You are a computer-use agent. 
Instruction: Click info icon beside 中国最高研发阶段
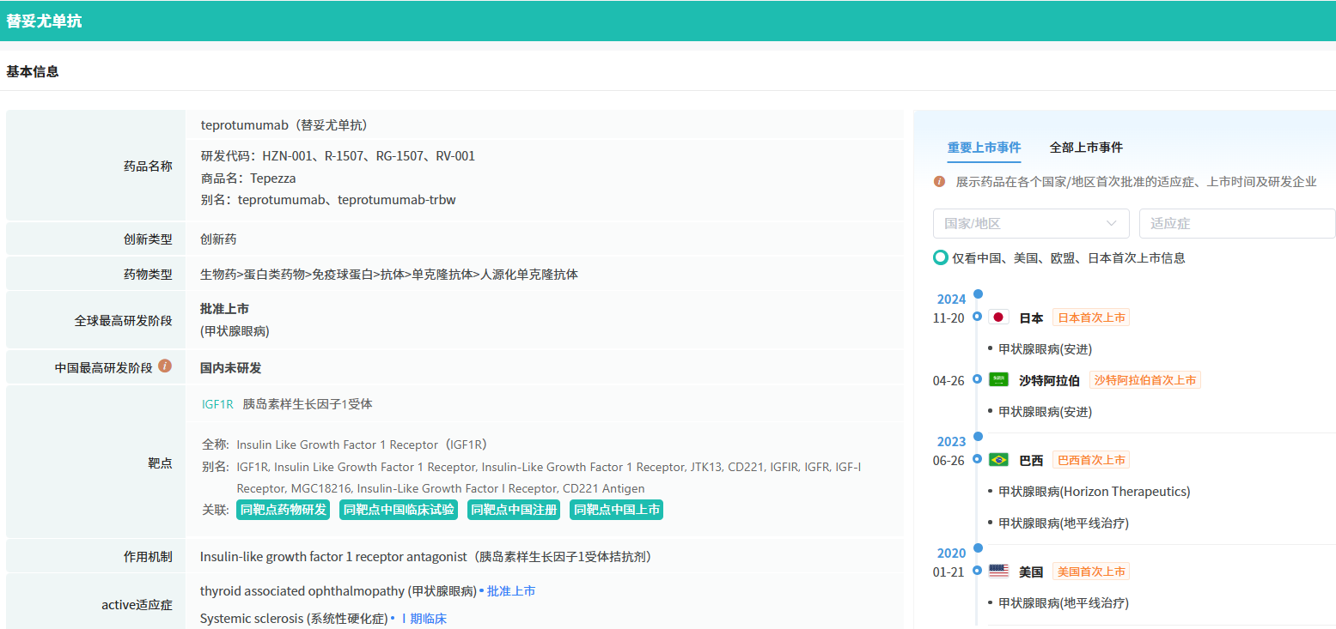pos(165,366)
